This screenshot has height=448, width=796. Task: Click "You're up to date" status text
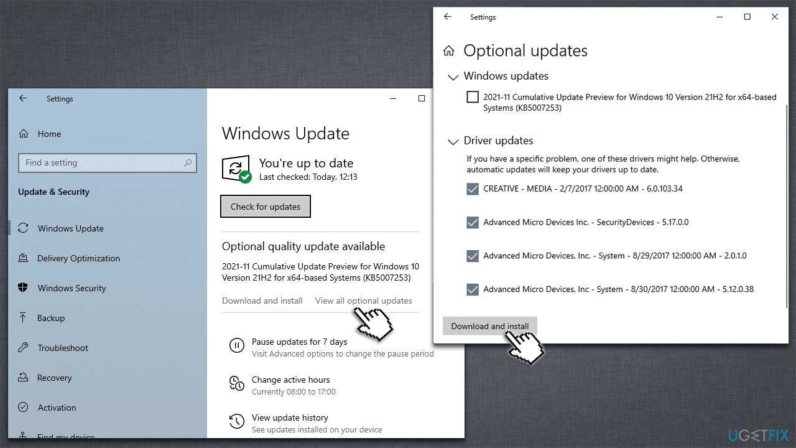tap(306, 163)
